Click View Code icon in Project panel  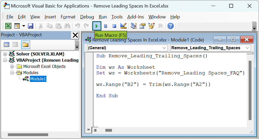(6, 45)
